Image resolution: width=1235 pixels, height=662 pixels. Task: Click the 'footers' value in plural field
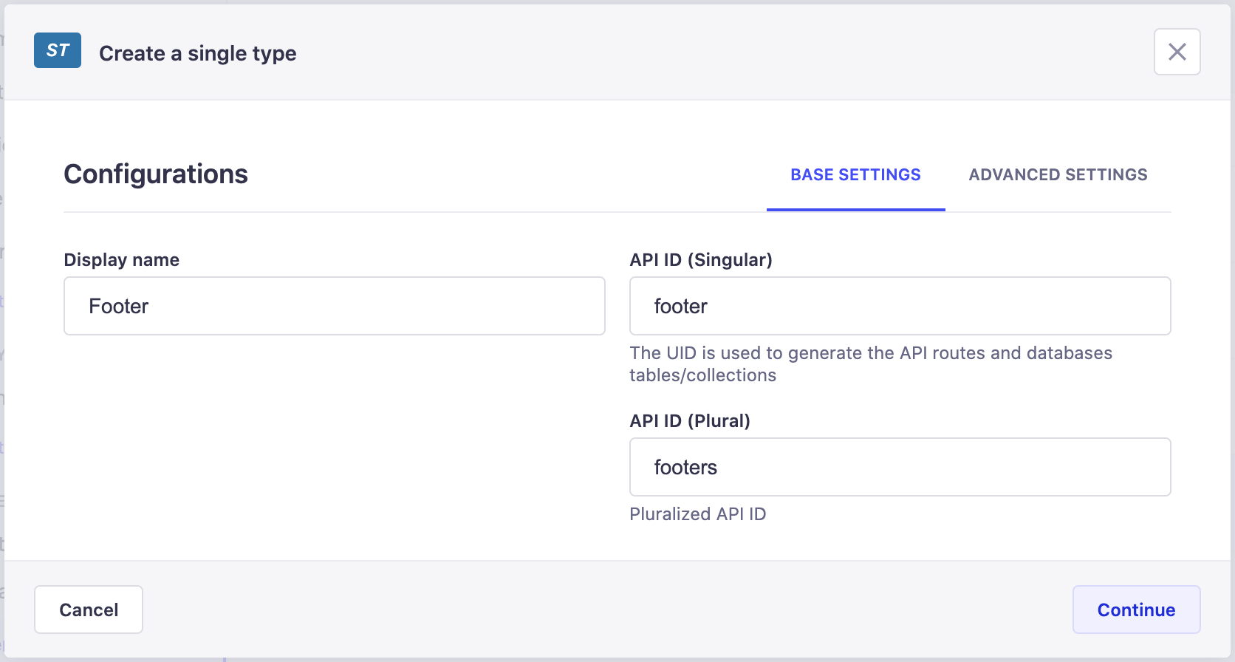(685, 467)
